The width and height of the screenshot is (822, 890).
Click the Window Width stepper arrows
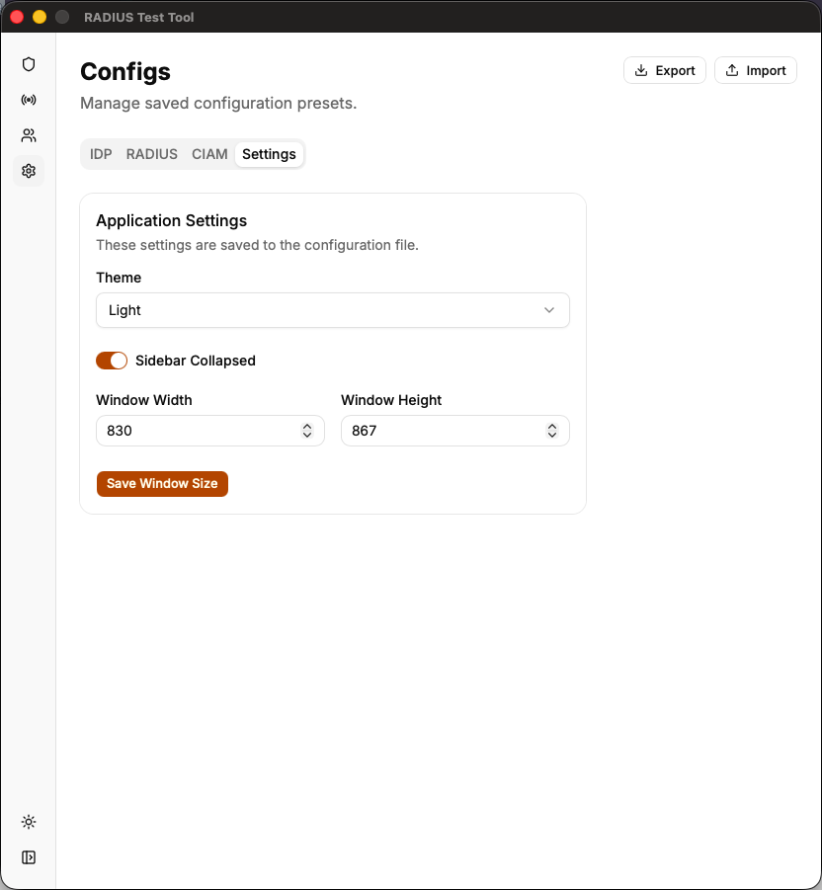click(307, 431)
